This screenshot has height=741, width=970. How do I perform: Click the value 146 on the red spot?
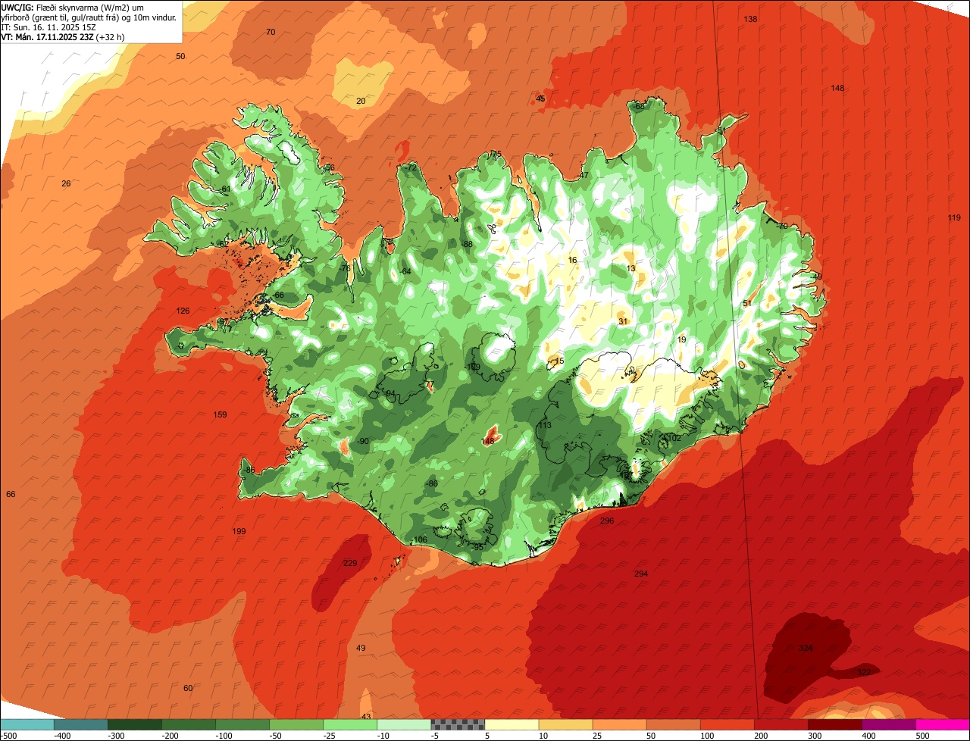(488, 441)
